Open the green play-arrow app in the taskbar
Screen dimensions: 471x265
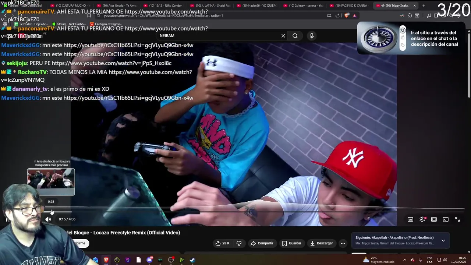pos(182,260)
